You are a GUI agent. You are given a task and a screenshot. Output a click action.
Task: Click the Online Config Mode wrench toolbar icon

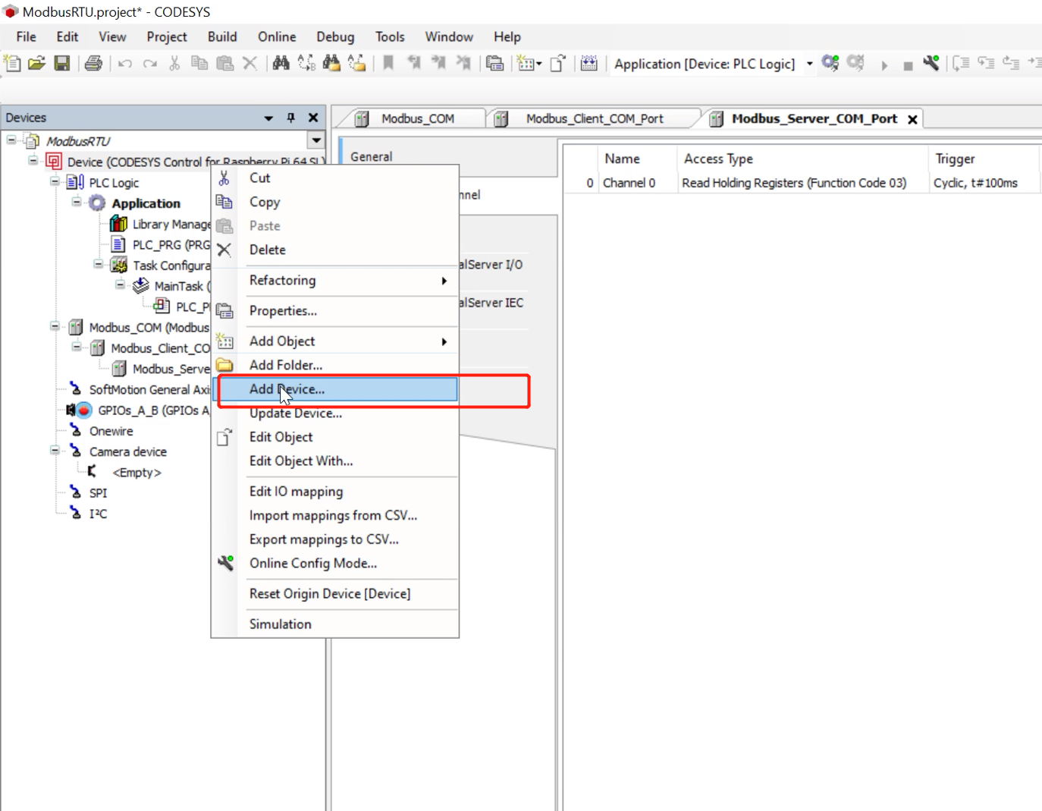click(x=931, y=64)
